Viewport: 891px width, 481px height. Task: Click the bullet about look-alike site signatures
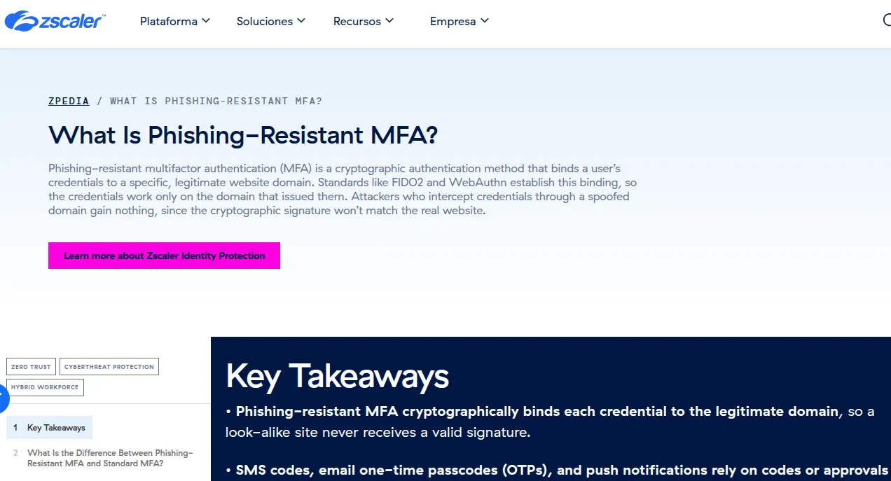tap(550, 421)
